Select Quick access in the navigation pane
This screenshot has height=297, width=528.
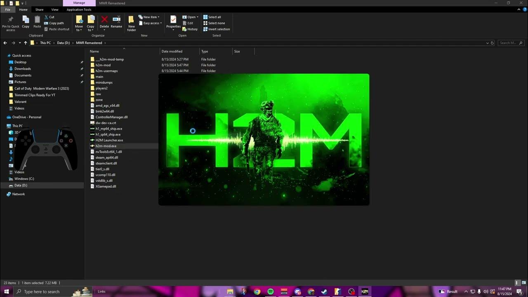(21, 56)
